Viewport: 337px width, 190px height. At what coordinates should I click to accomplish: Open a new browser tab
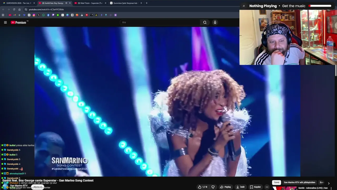pos(147,3)
